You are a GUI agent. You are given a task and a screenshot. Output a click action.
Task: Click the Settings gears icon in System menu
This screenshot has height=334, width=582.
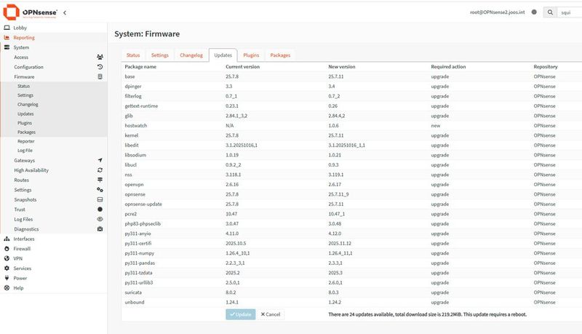coord(100,190)
